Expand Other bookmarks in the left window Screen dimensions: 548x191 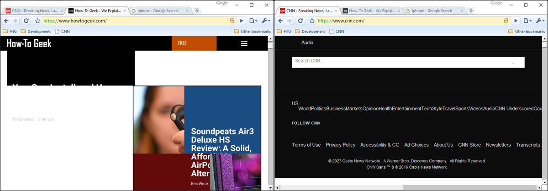252,32
